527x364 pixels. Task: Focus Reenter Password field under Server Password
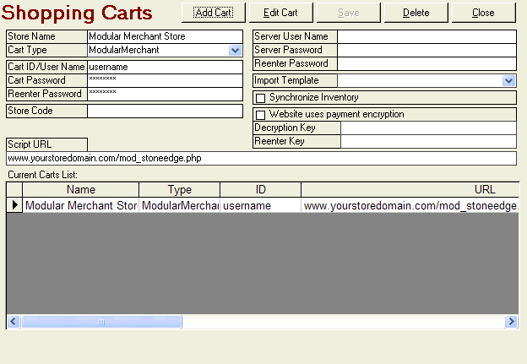click(426, 63)
